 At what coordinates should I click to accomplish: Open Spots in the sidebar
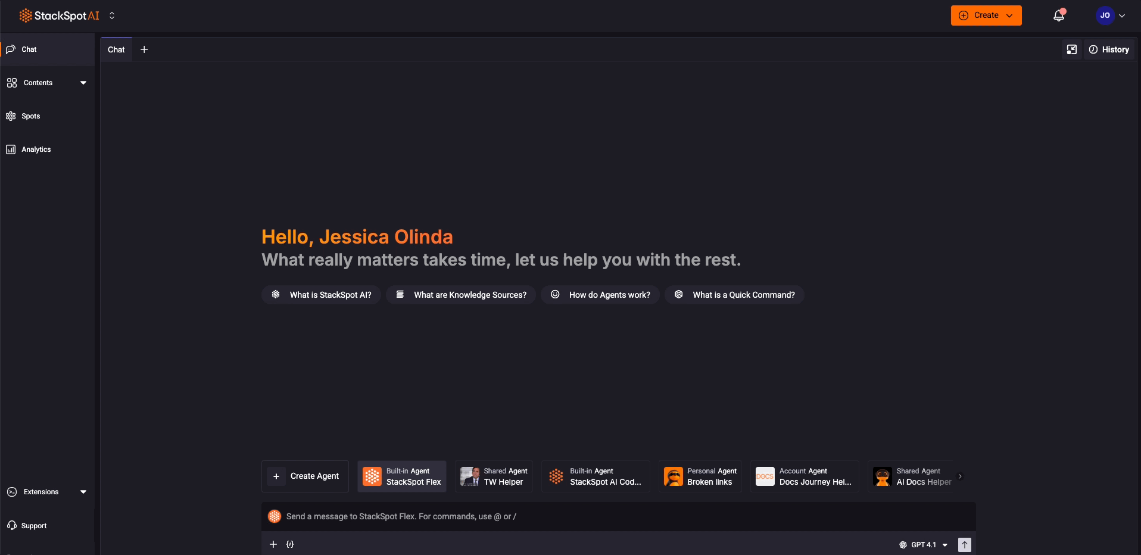tap(30, 116)
